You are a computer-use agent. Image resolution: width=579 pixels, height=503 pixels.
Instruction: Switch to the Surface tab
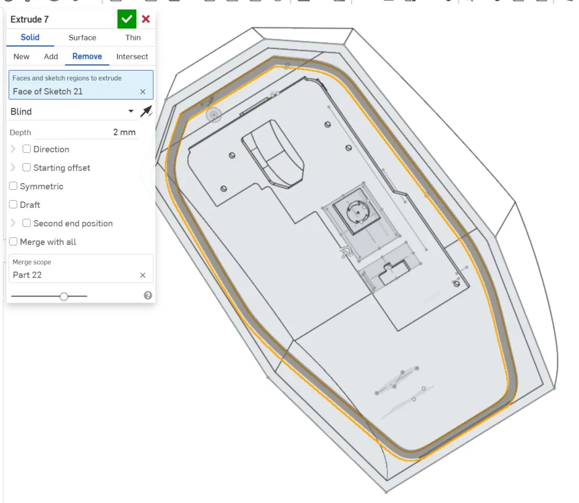point(82,38)
